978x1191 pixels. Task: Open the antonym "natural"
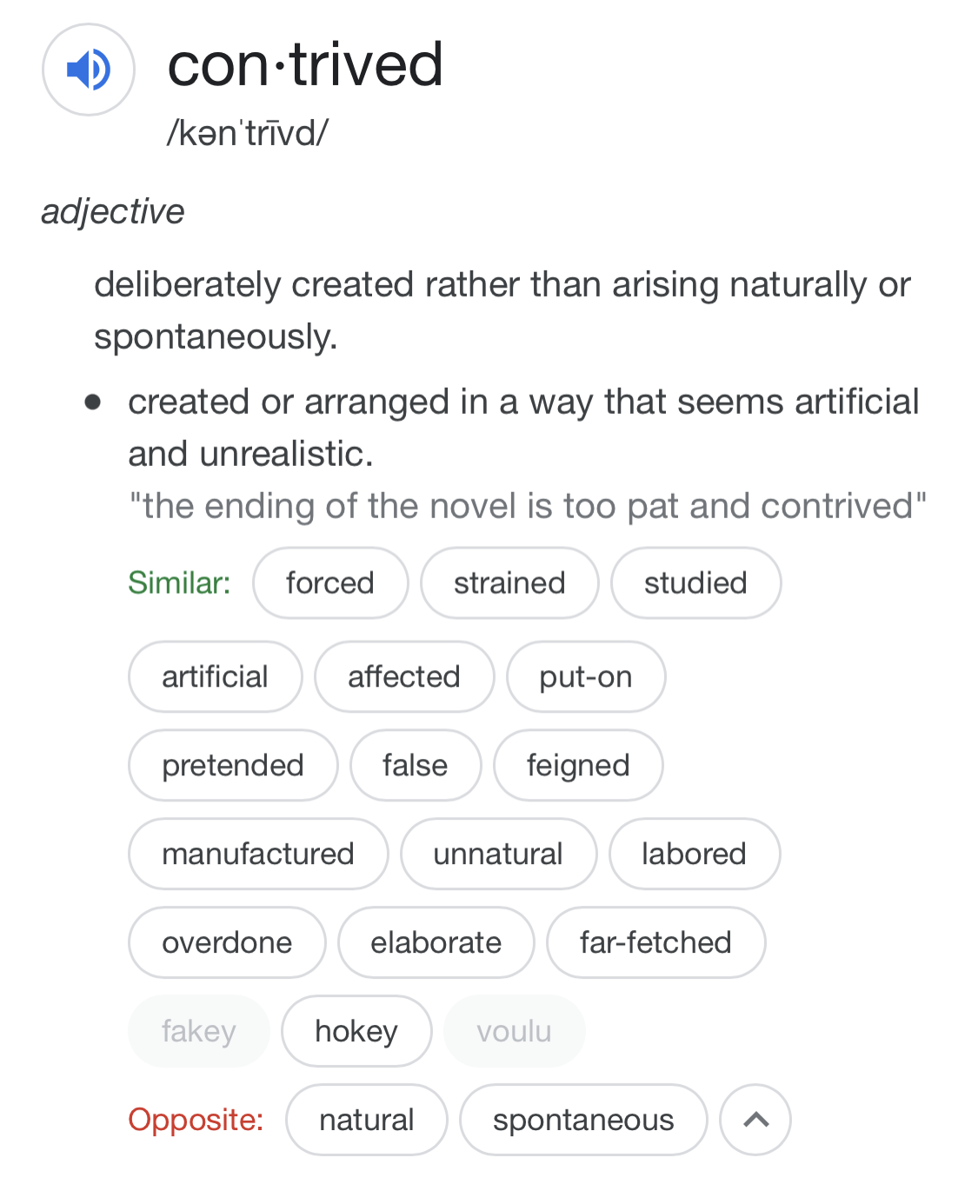click(x=366, y=1120)
